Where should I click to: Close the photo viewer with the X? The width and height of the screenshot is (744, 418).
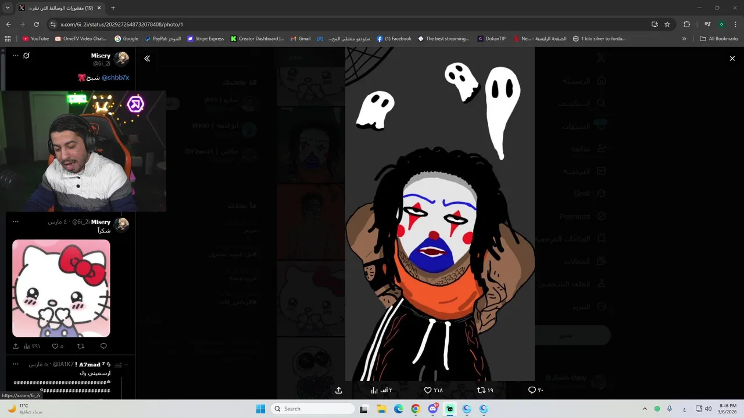point(732,59)
